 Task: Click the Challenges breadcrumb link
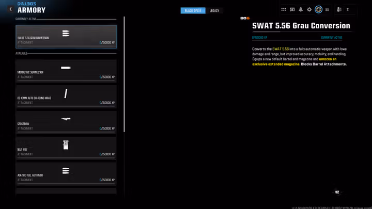pyautogui.click(x=26, y=4)
